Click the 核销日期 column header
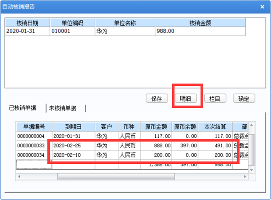This screenshot has width=271, height=200. tap(27, 23)
